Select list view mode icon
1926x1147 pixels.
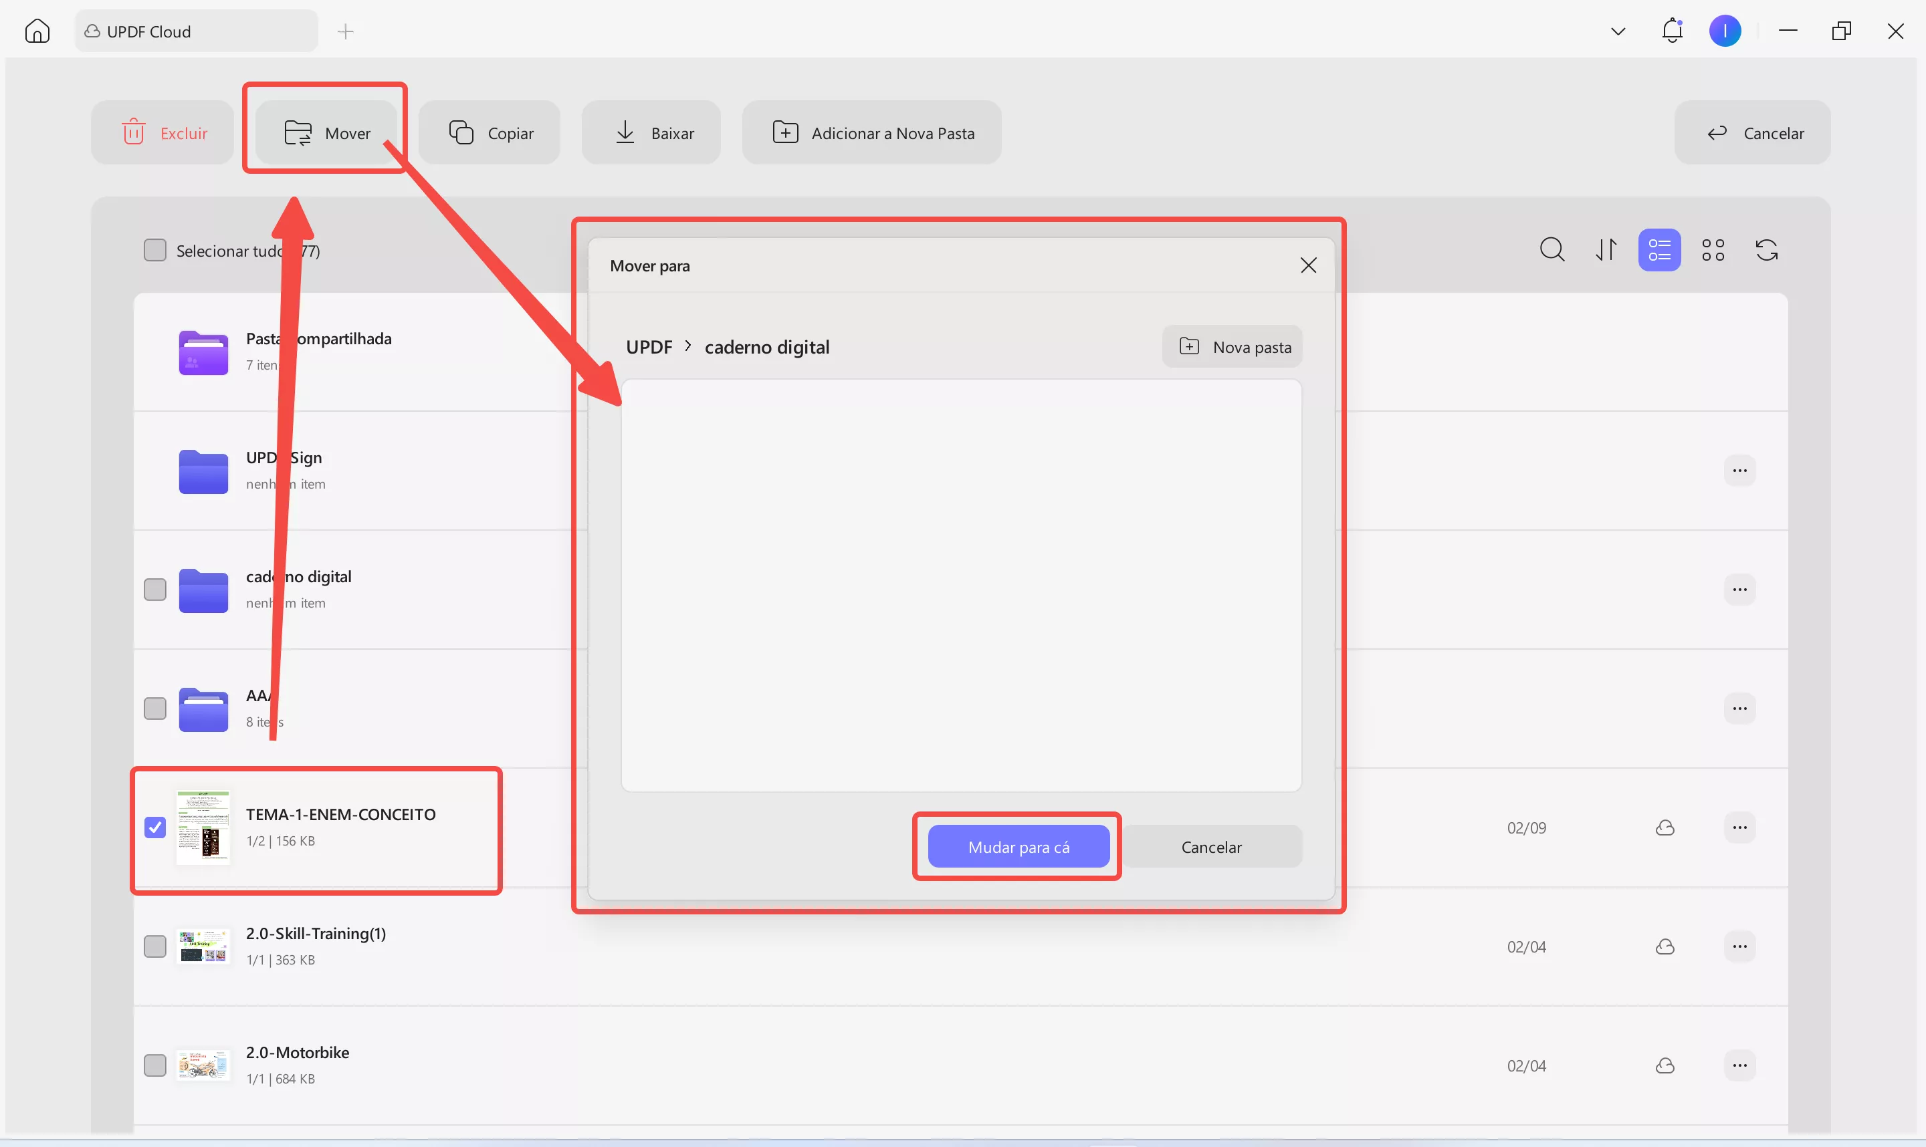tap(1659, 249)
